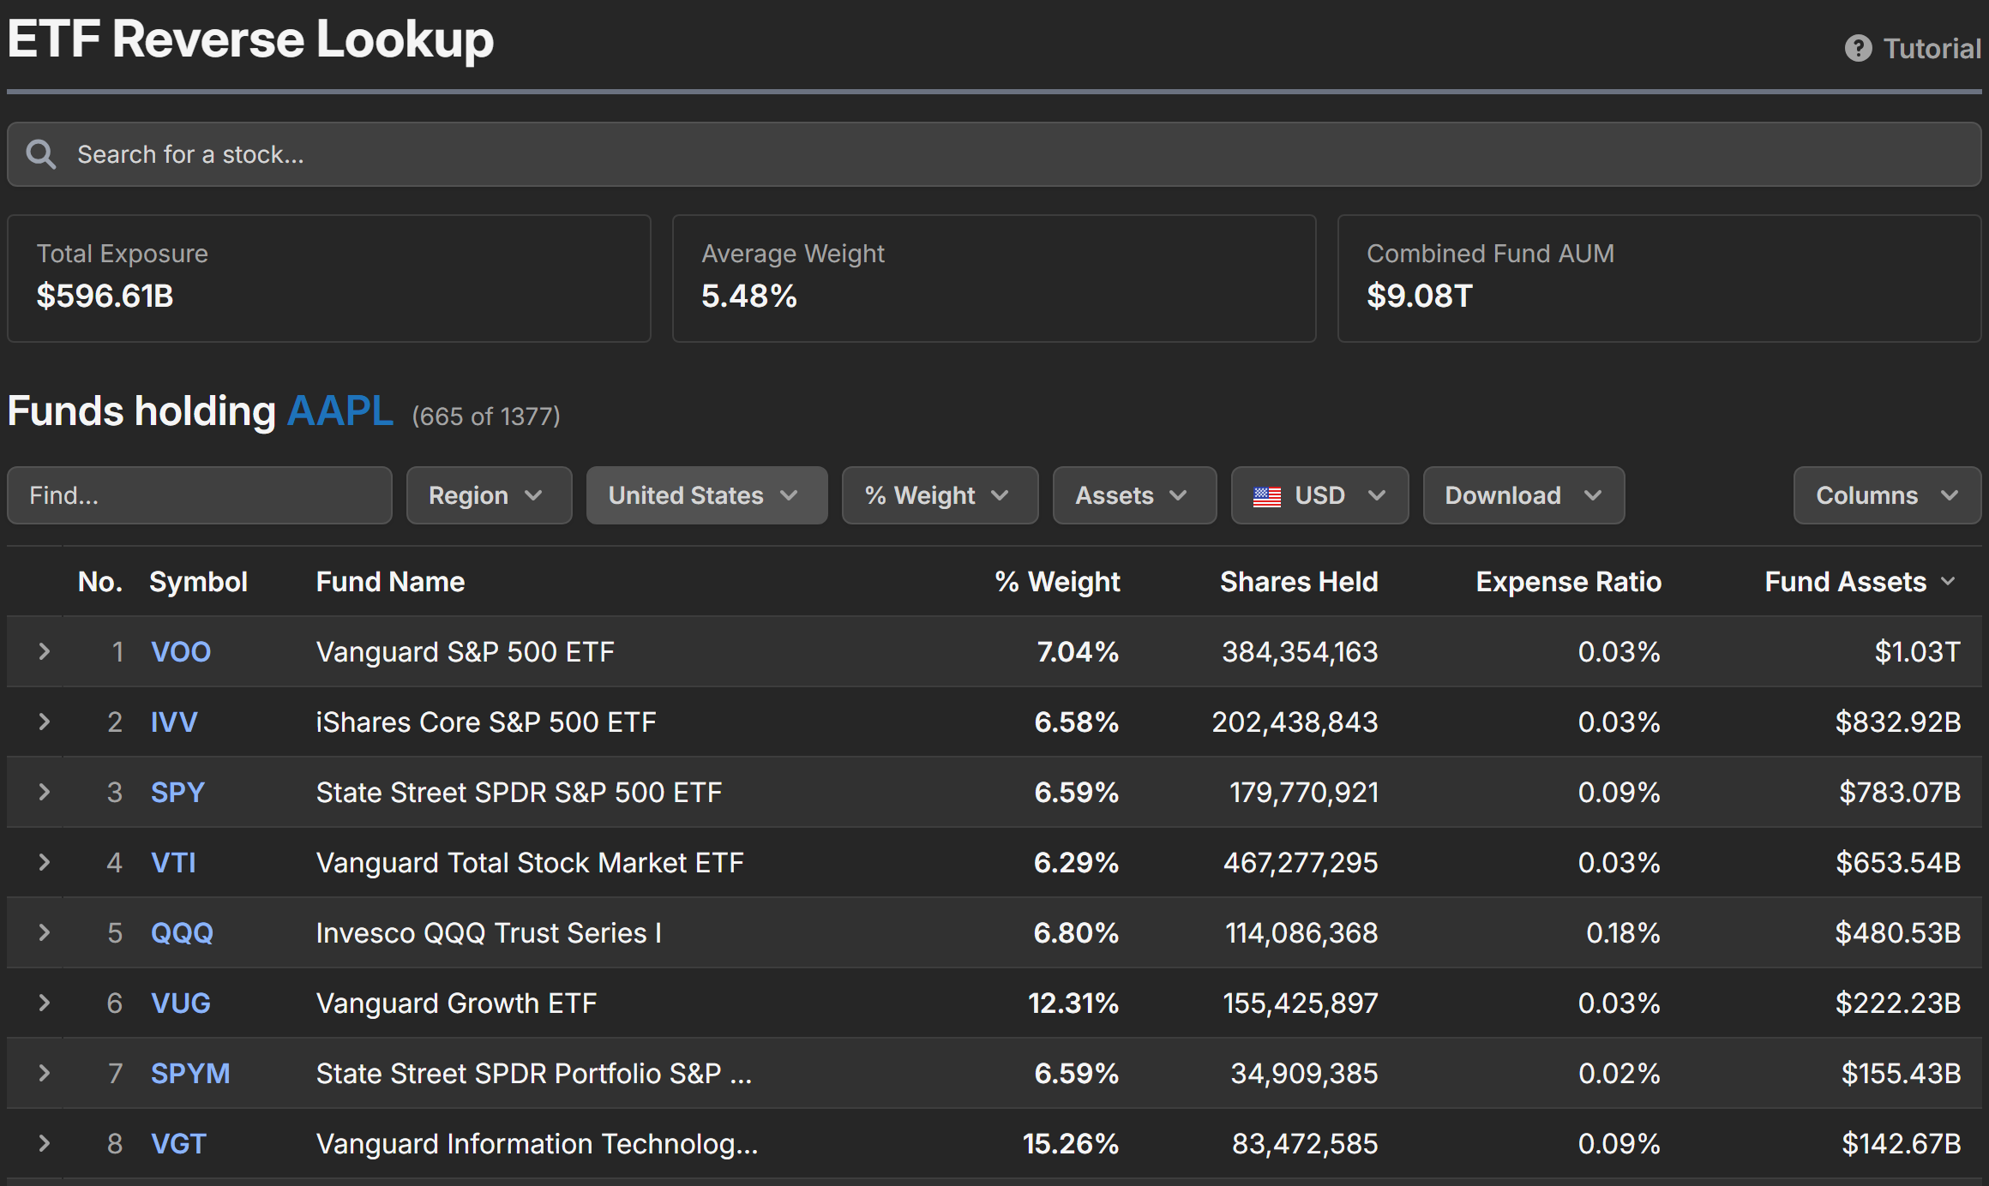Click the 467,277,295 shares held value
Screen dimensions: 1989x1186
(x=1301, y=863)
